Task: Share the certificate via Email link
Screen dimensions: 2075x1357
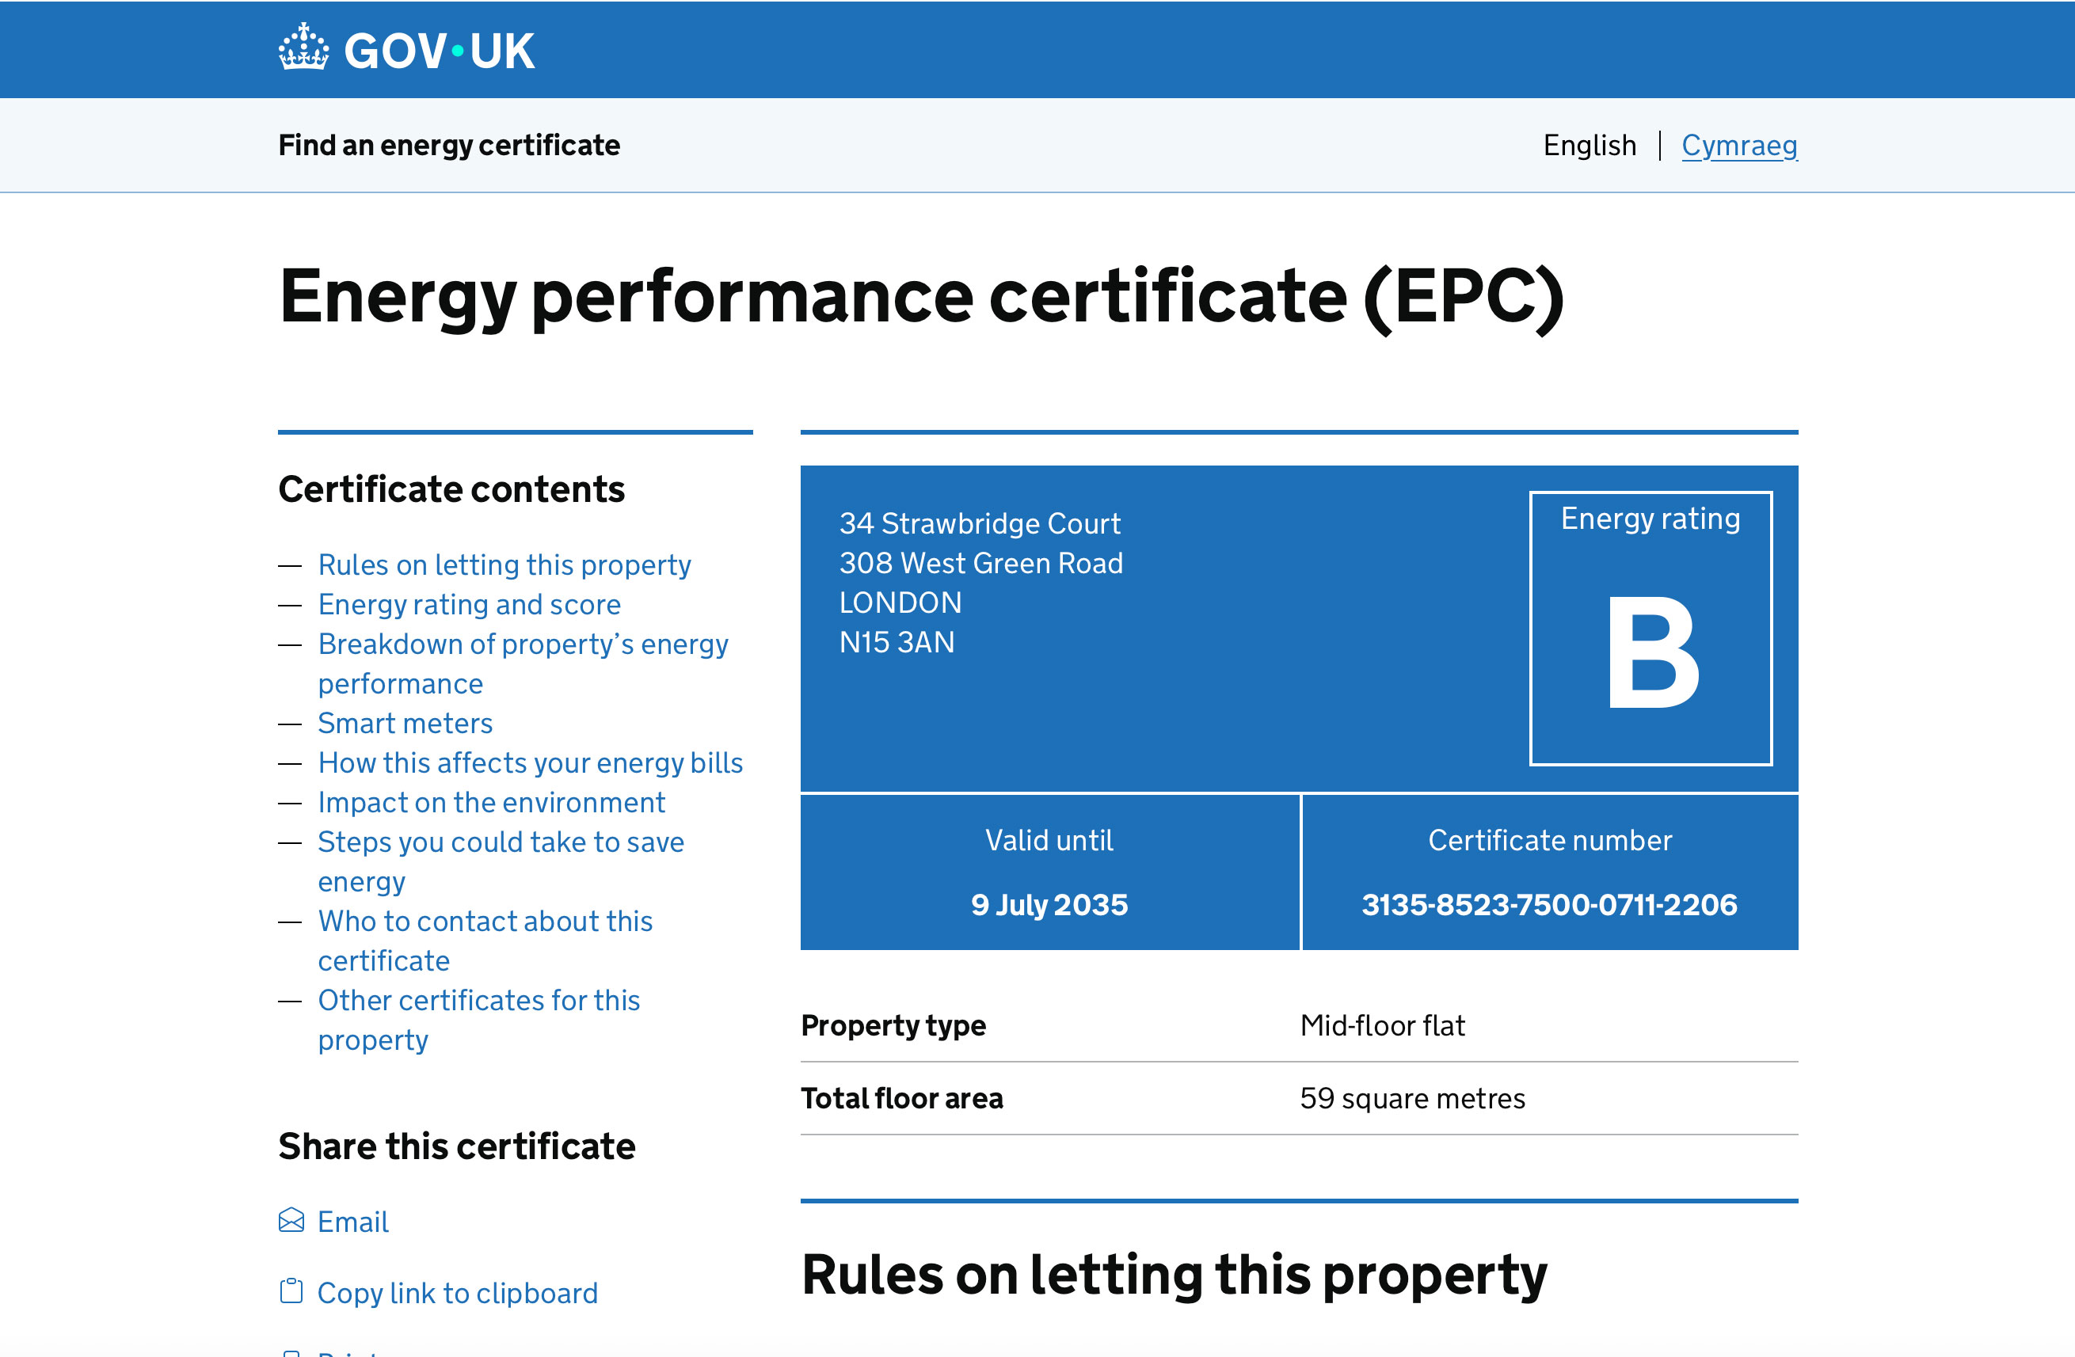Action: point(352,1222)
